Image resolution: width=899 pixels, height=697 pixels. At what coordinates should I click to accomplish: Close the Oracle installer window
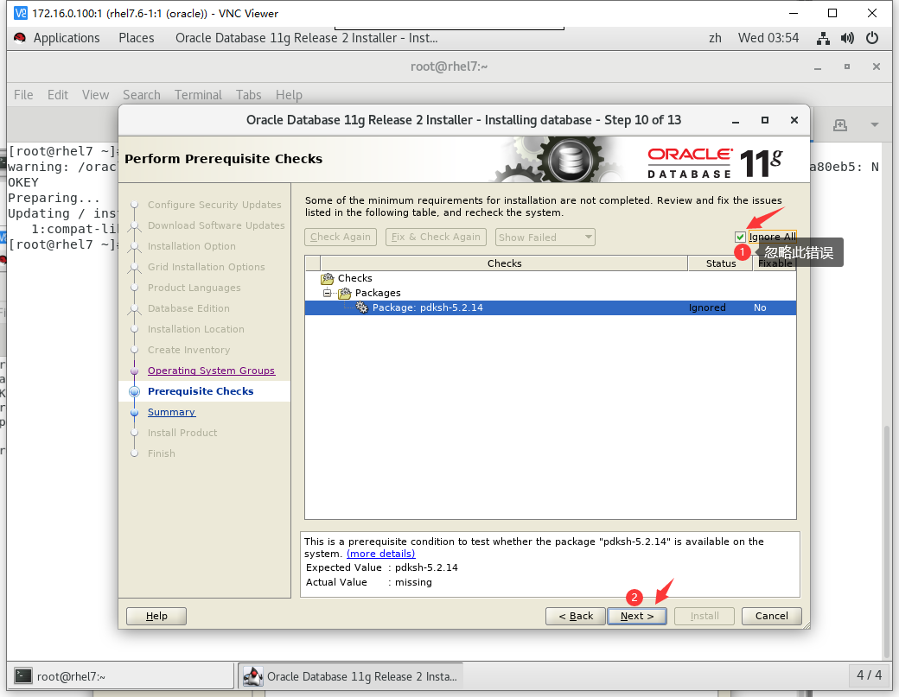[x=794, y=120]
